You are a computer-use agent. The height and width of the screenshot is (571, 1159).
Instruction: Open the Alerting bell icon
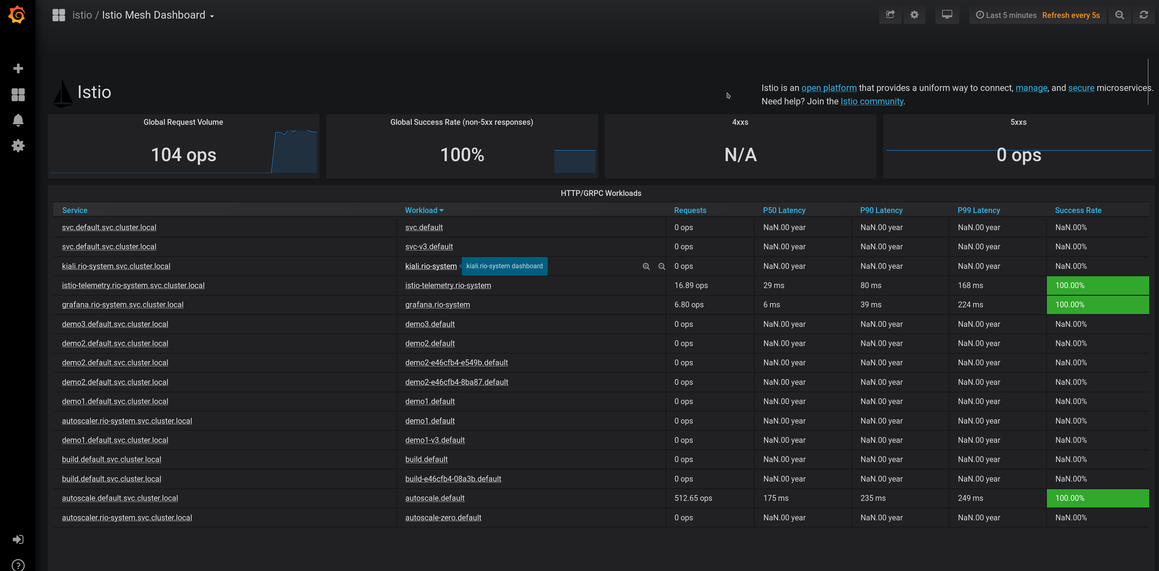click(x=18, y=120)
